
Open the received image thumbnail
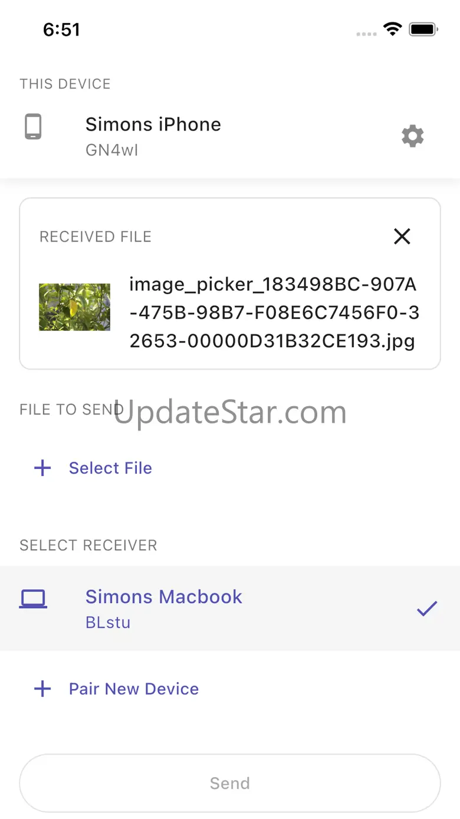pyautogui.click(x=74, y=307)
